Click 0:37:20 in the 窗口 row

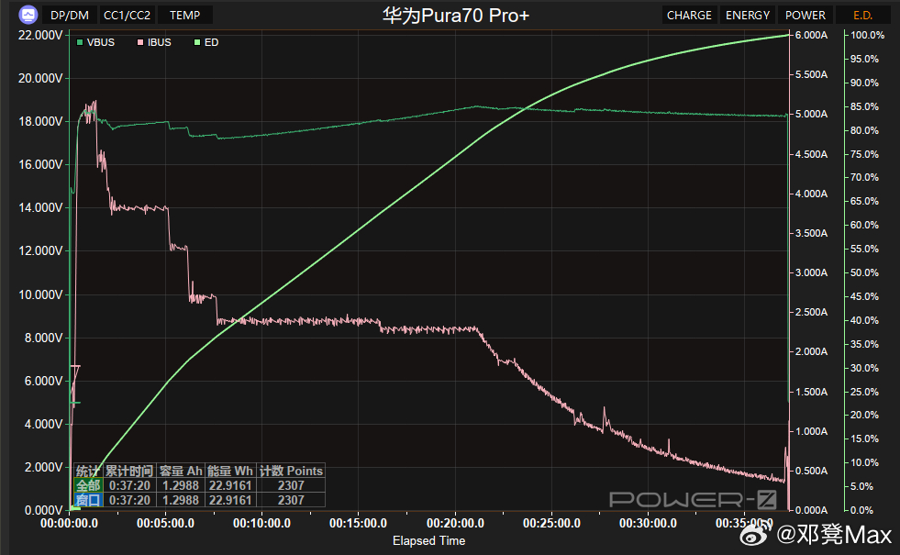pos(129,500)
